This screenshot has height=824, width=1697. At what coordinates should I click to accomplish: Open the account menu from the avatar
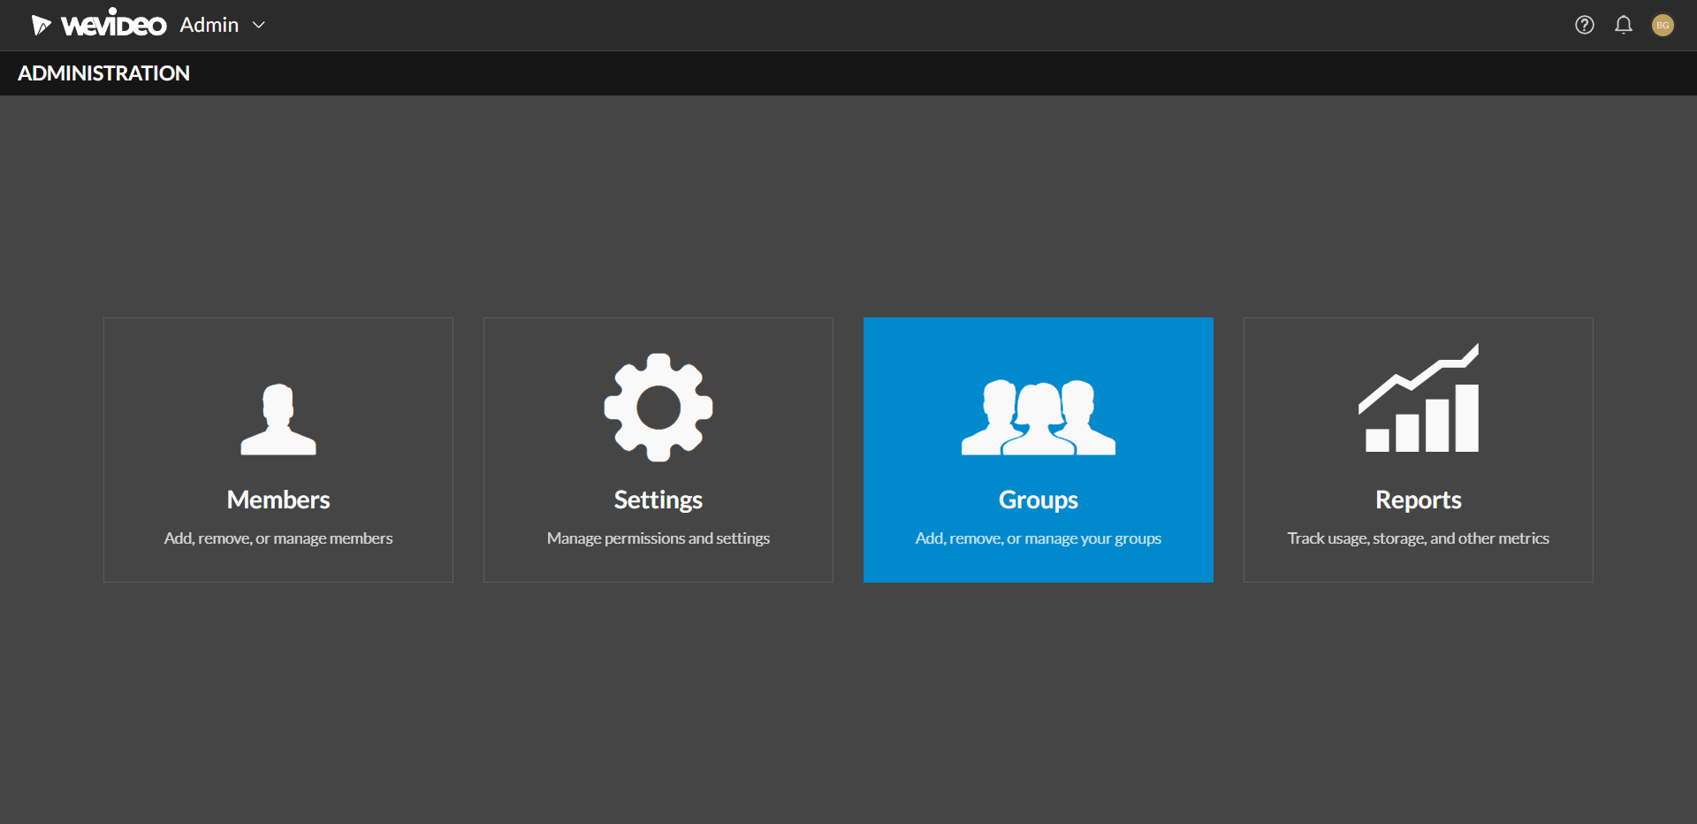(x=1663, y=25)
